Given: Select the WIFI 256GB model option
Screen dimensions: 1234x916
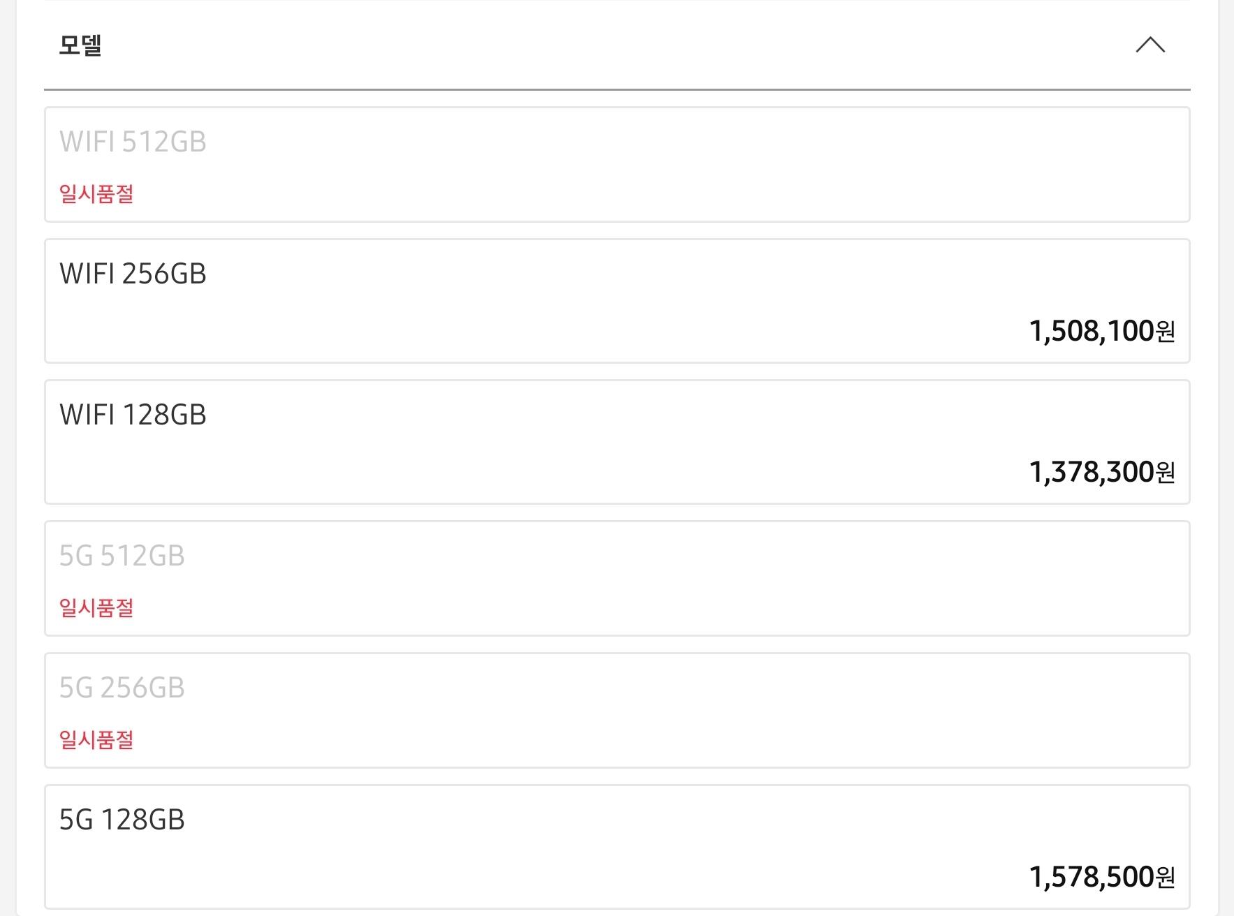Looking at the screenshot, I should (x=617, y=301).
